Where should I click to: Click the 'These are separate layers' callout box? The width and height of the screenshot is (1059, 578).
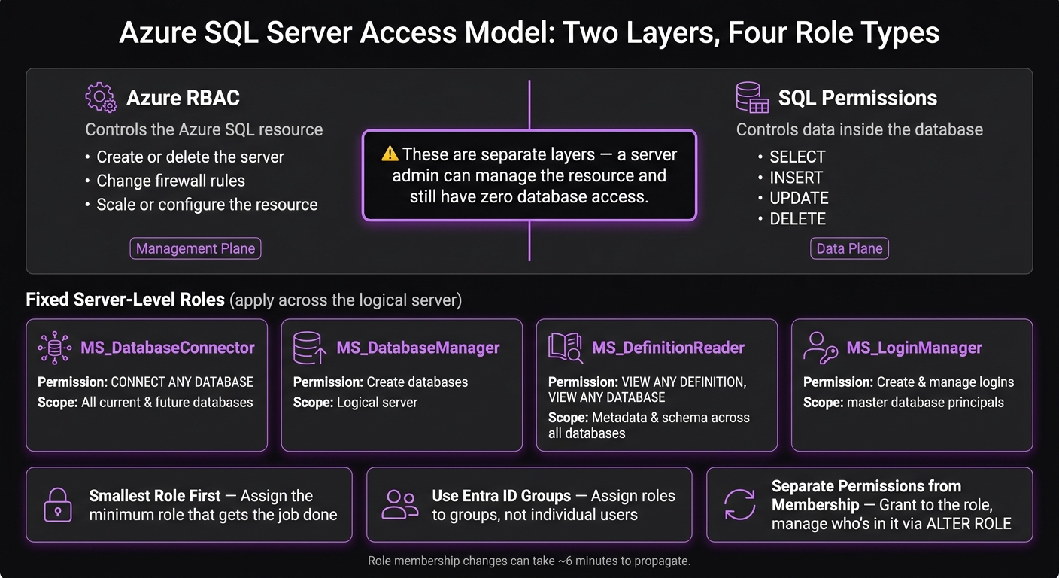point(529,175)
